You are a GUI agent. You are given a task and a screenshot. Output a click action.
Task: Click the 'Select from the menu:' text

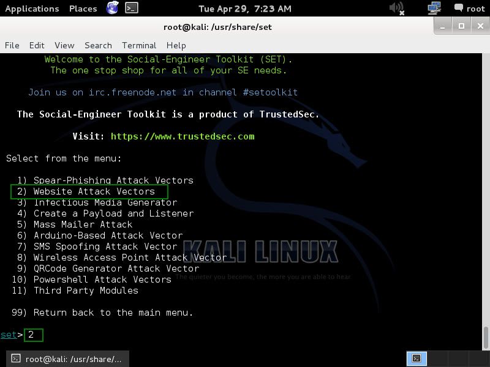(x=64, y=158)
